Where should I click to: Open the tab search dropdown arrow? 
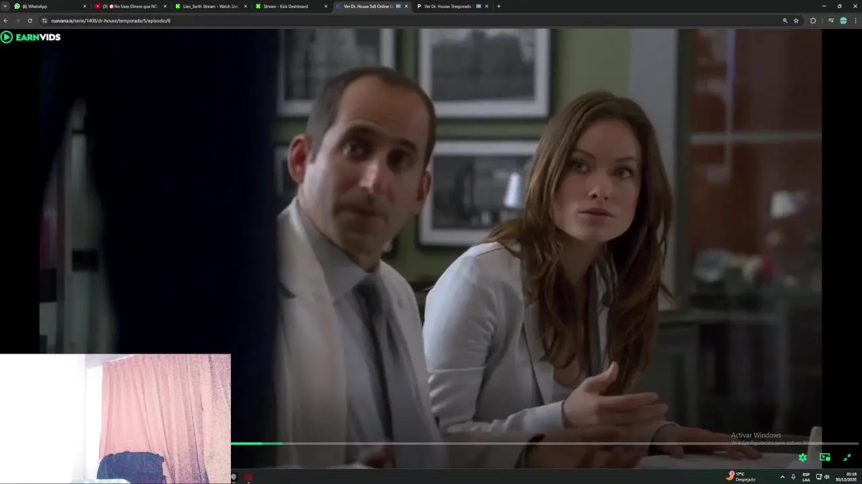point(5,6)
